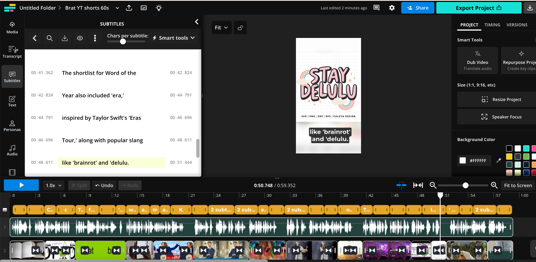Open the Fit zoom dropdown above the canvas
This screenshot has height=262, width=536.
[221, 27]
